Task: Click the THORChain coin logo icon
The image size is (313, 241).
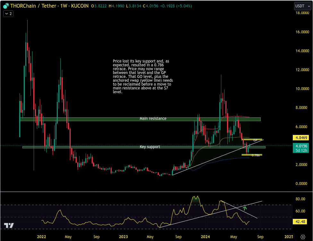Action: point(6,6)
